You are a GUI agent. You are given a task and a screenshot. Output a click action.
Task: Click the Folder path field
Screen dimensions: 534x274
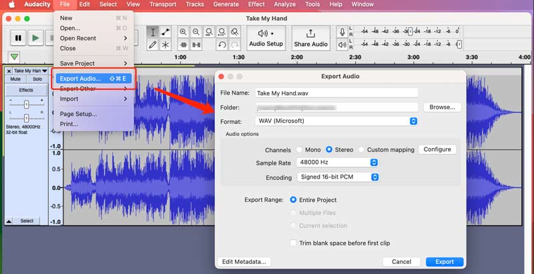point(336,107)
